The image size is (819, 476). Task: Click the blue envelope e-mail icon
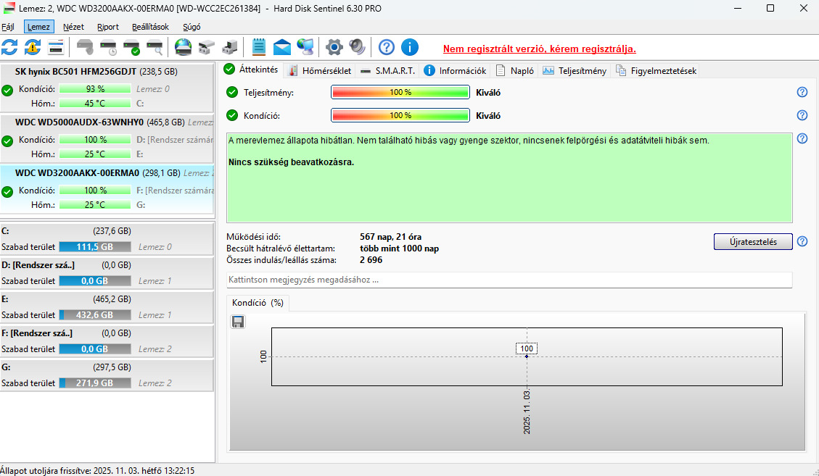tap(282, 47)
